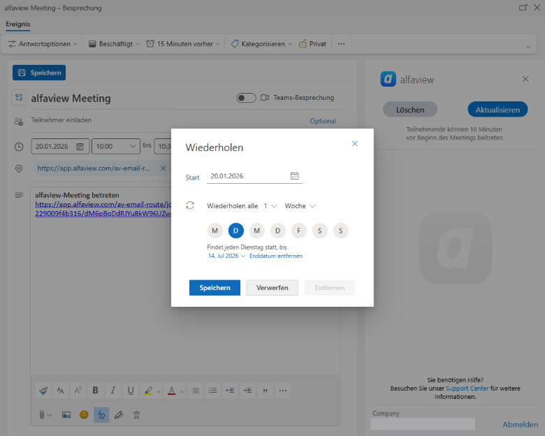Discard recurrence with Verwerfen button
The image size is (545, 436).
(x=272, y=288)
